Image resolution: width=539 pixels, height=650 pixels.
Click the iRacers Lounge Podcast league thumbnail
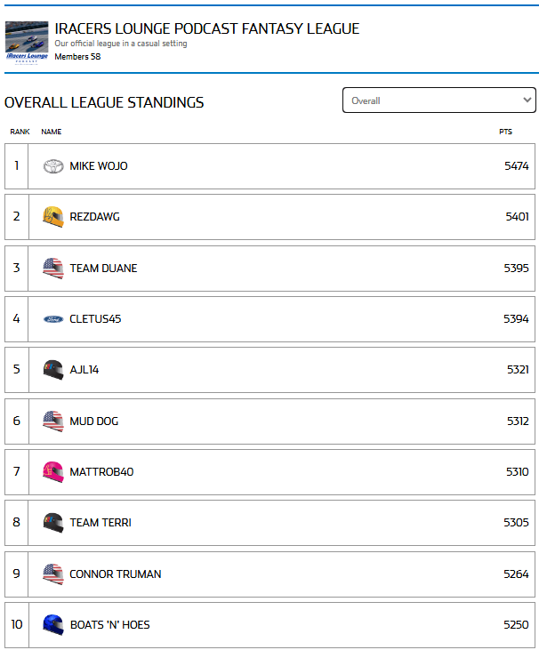(x=27, y=42)
